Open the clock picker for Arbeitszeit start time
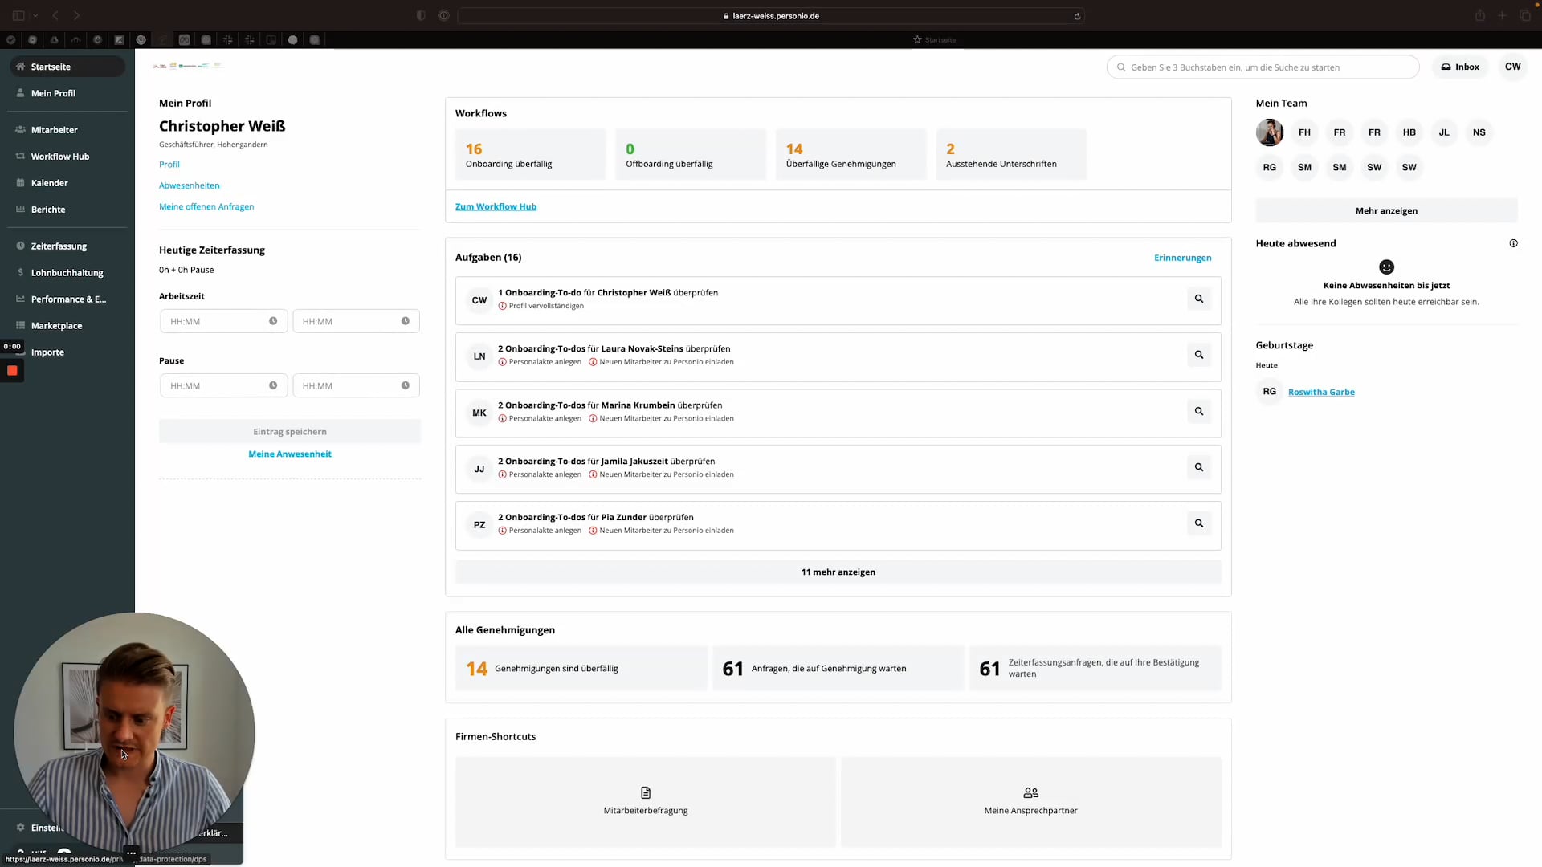1542x867 pixels. pos(273,320)
